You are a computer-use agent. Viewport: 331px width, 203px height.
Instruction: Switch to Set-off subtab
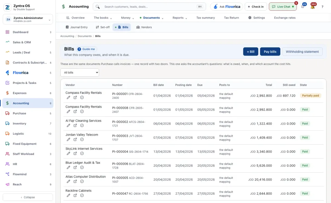(103, 27)
